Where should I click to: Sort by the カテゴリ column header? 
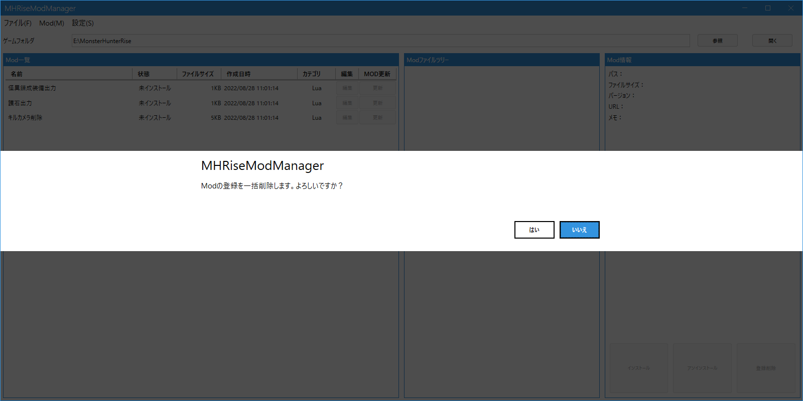click(316, 74)
